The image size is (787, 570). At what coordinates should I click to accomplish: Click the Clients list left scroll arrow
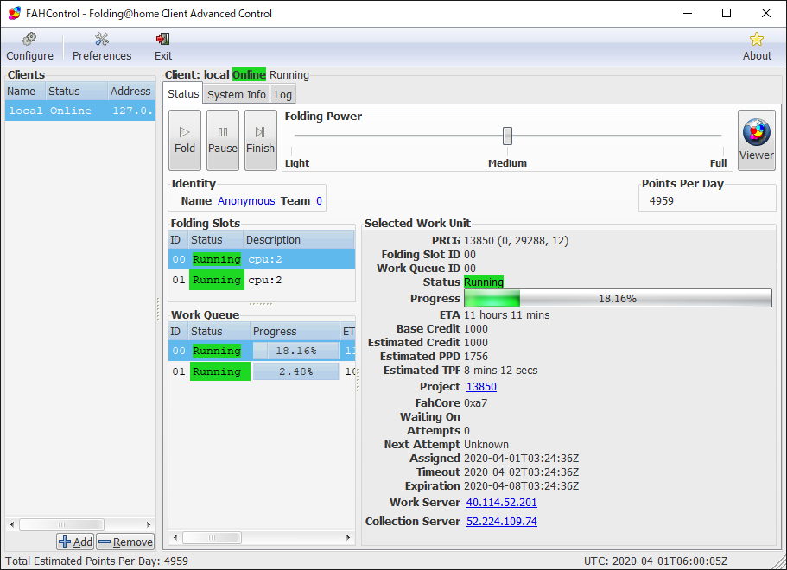pos(12,524)
